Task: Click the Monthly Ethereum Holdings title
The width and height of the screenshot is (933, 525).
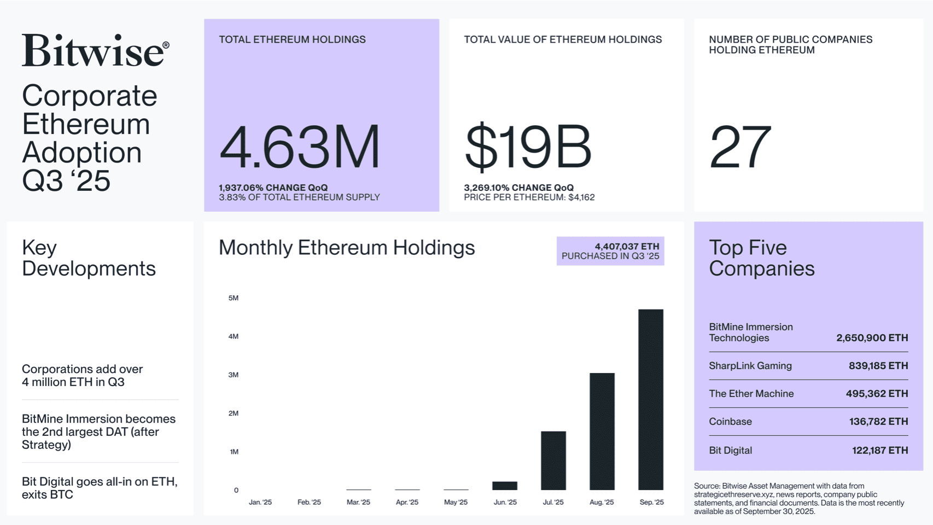Action: pyautogui.click(x=347, y=248)
